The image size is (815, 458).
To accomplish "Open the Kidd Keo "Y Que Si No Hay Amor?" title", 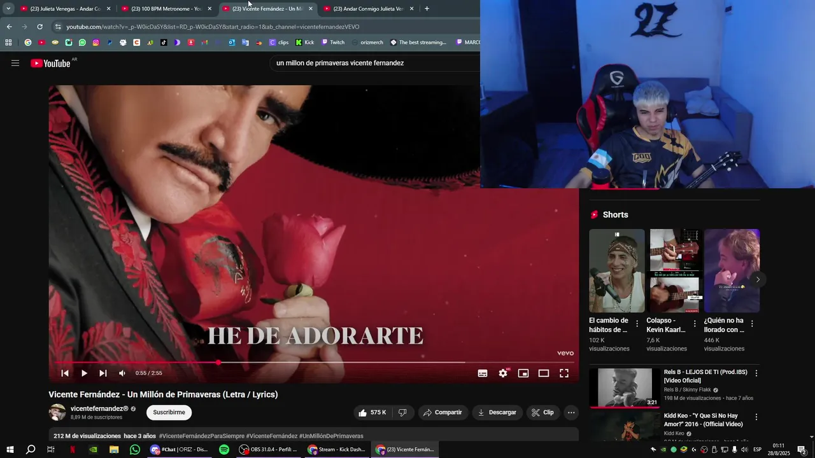I will 704,420.
